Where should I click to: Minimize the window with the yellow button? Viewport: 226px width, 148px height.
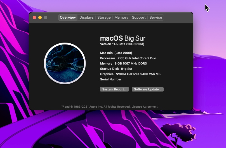tap(40, 18)
